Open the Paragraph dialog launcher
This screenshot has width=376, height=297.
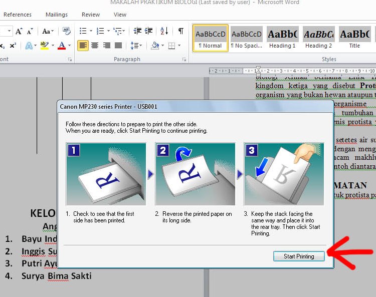click(184, 60)
